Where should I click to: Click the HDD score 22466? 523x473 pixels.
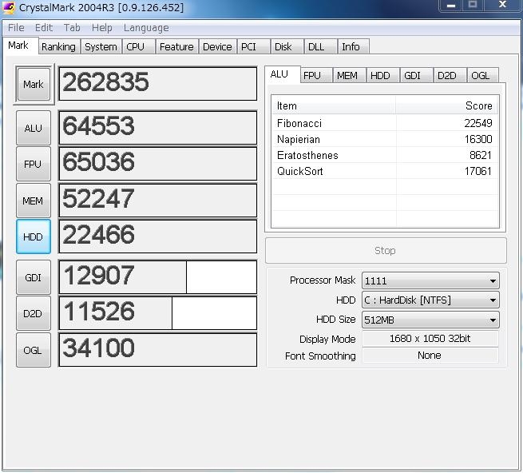coord(158,236)
